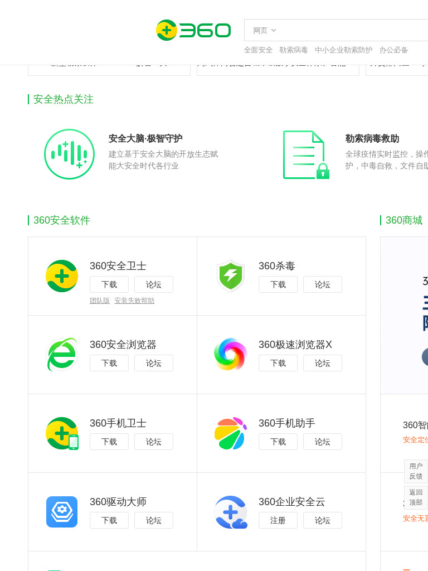The width and height of the screenshot is (428, 571).
Task: Open the 360安全浏览器 product title
Action: click(x=123, y=345)
